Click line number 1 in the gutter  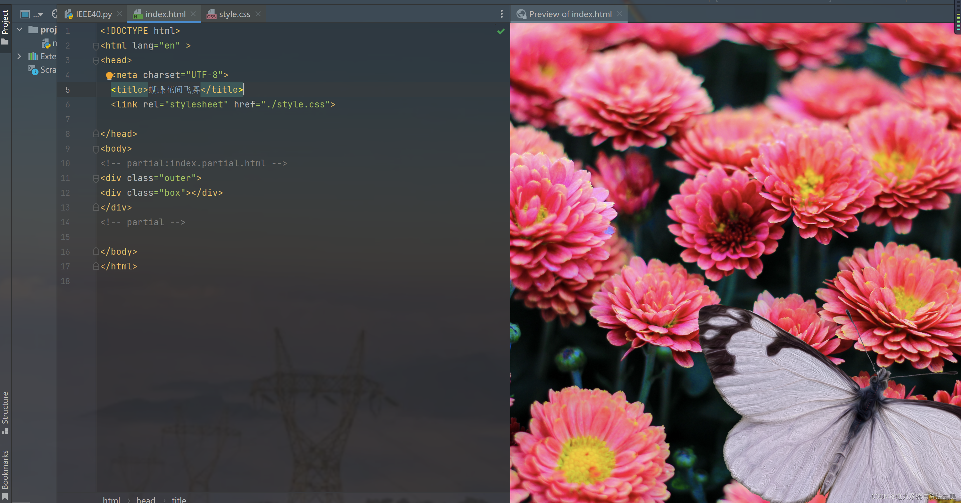pyautogui.click(x=68, y=31)
